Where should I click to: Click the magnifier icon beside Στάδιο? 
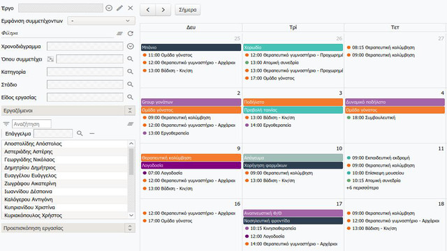[x=130, y=84]
